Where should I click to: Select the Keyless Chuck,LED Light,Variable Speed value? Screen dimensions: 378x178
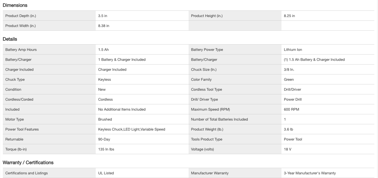pyautogui.click(x=132, y=129)
